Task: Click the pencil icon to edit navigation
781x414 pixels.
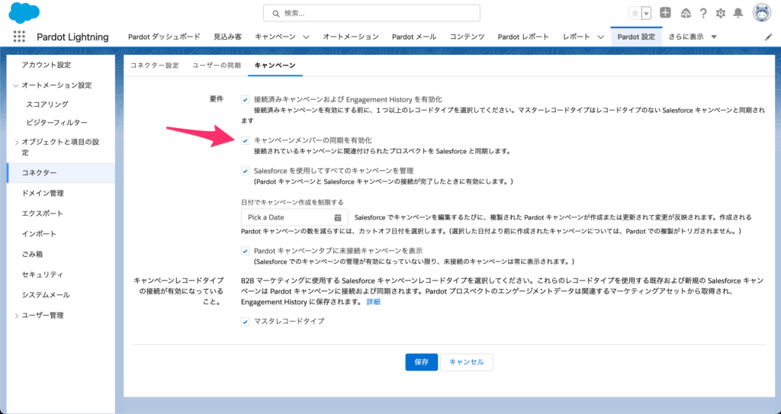Action: click(768, 37)
